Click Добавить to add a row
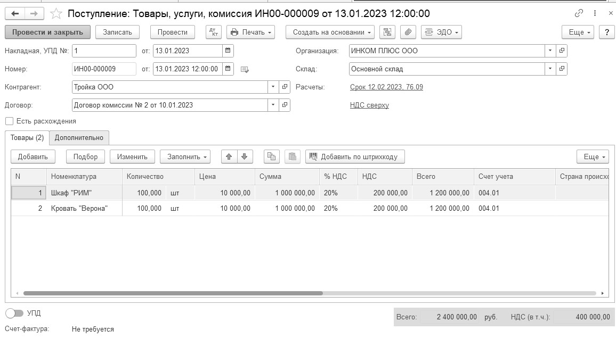Image resolution: width=616 pixels, height=338 pixels. click(33, 156)
